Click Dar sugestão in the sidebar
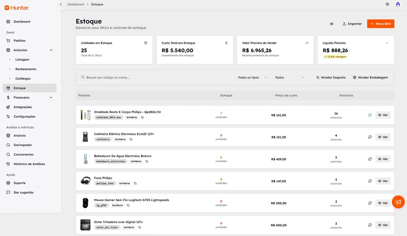Screen dimensions: 407x236 click(x=30, y=192)
